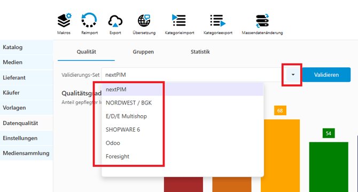Switch to the Gruppen tab
The width and height of the screenshot is (358, 192).
point(143,52)
